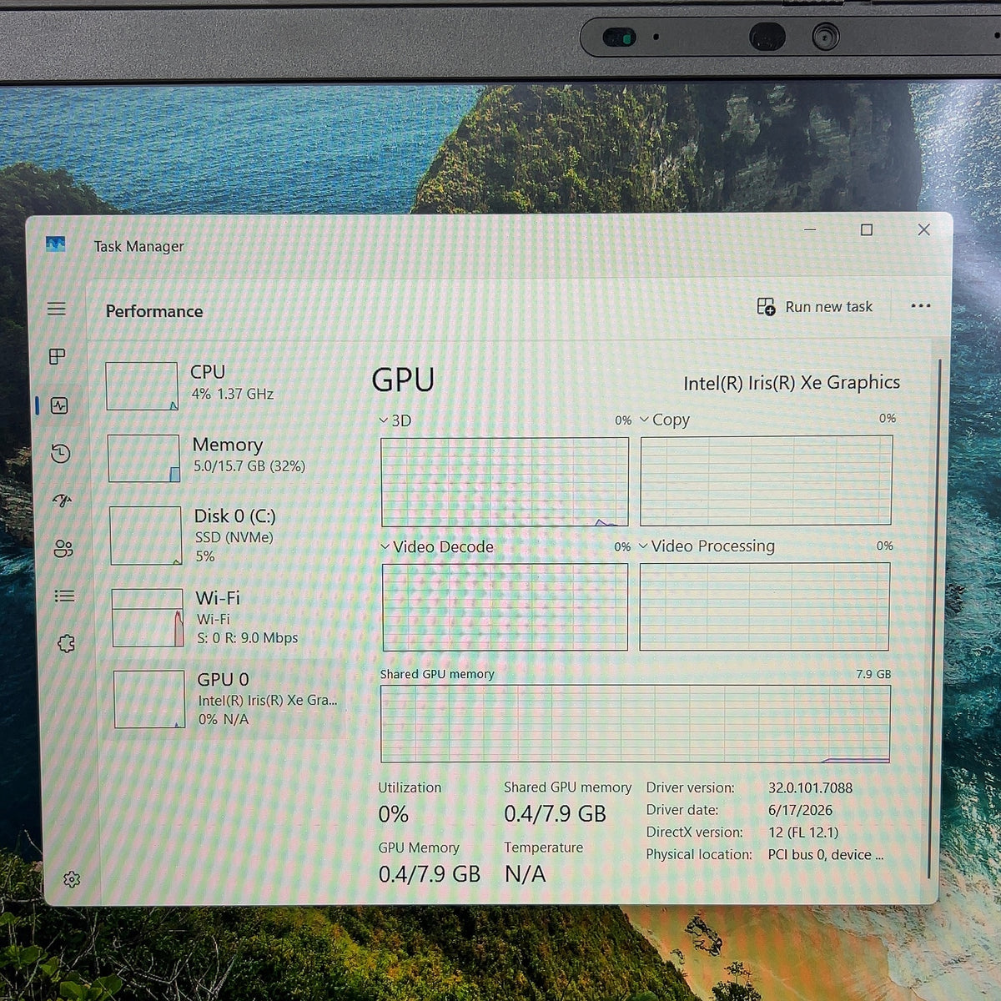This screenshot has height=1001, width=1001.
Task: Click the Disk 0 mini graph thumbnail
Action: point(146,536)
